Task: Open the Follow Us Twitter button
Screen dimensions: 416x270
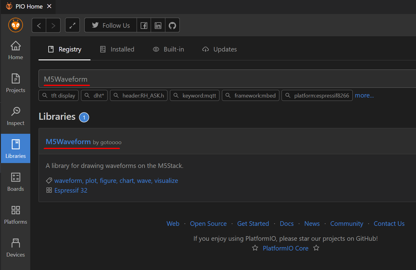Action: (110, 25)
